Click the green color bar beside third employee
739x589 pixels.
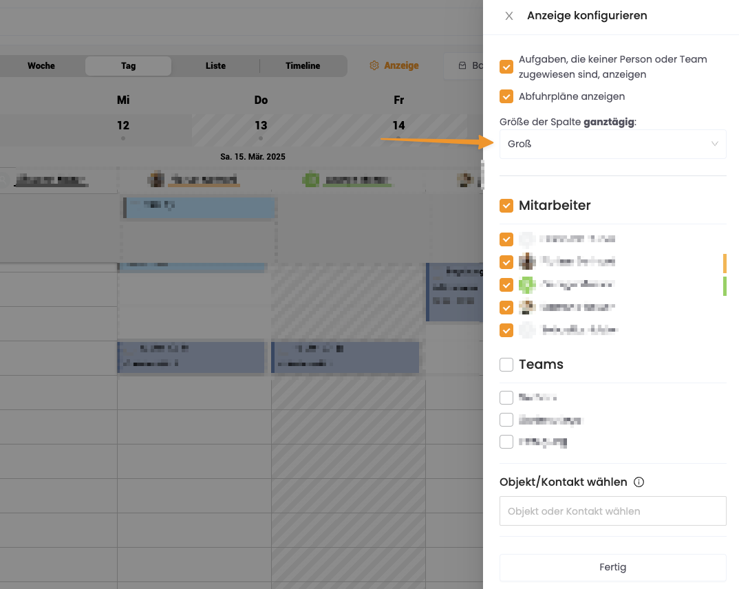point(725,286)
